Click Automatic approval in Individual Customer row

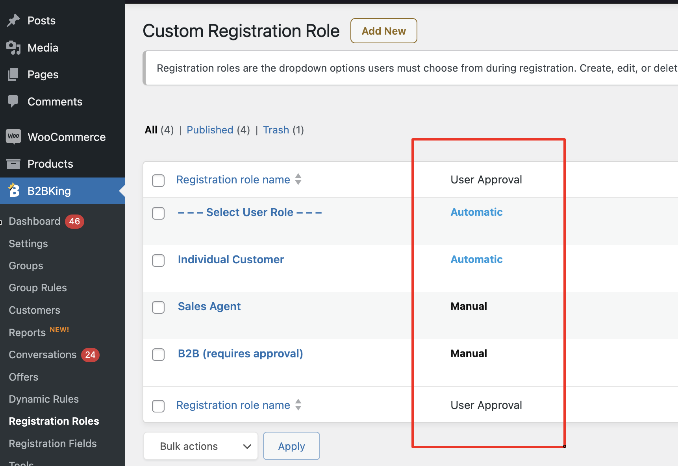pyautogui.click(x=476, y=259)
